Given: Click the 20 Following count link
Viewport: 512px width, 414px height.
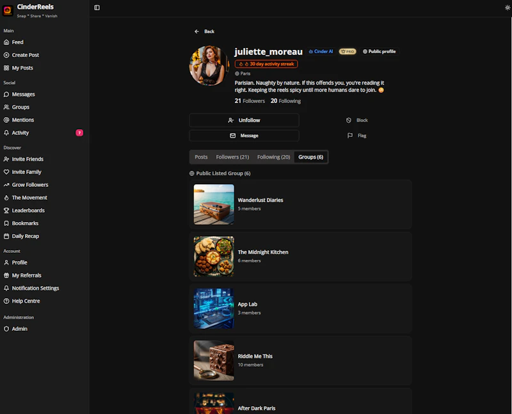Looking at the screenshot, I should coord(285,101).
